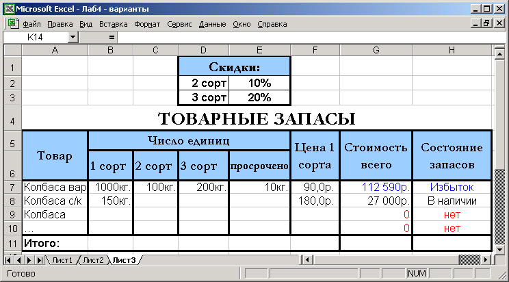
Task: Open the Вид menu
Action: (x=86, y=24)
